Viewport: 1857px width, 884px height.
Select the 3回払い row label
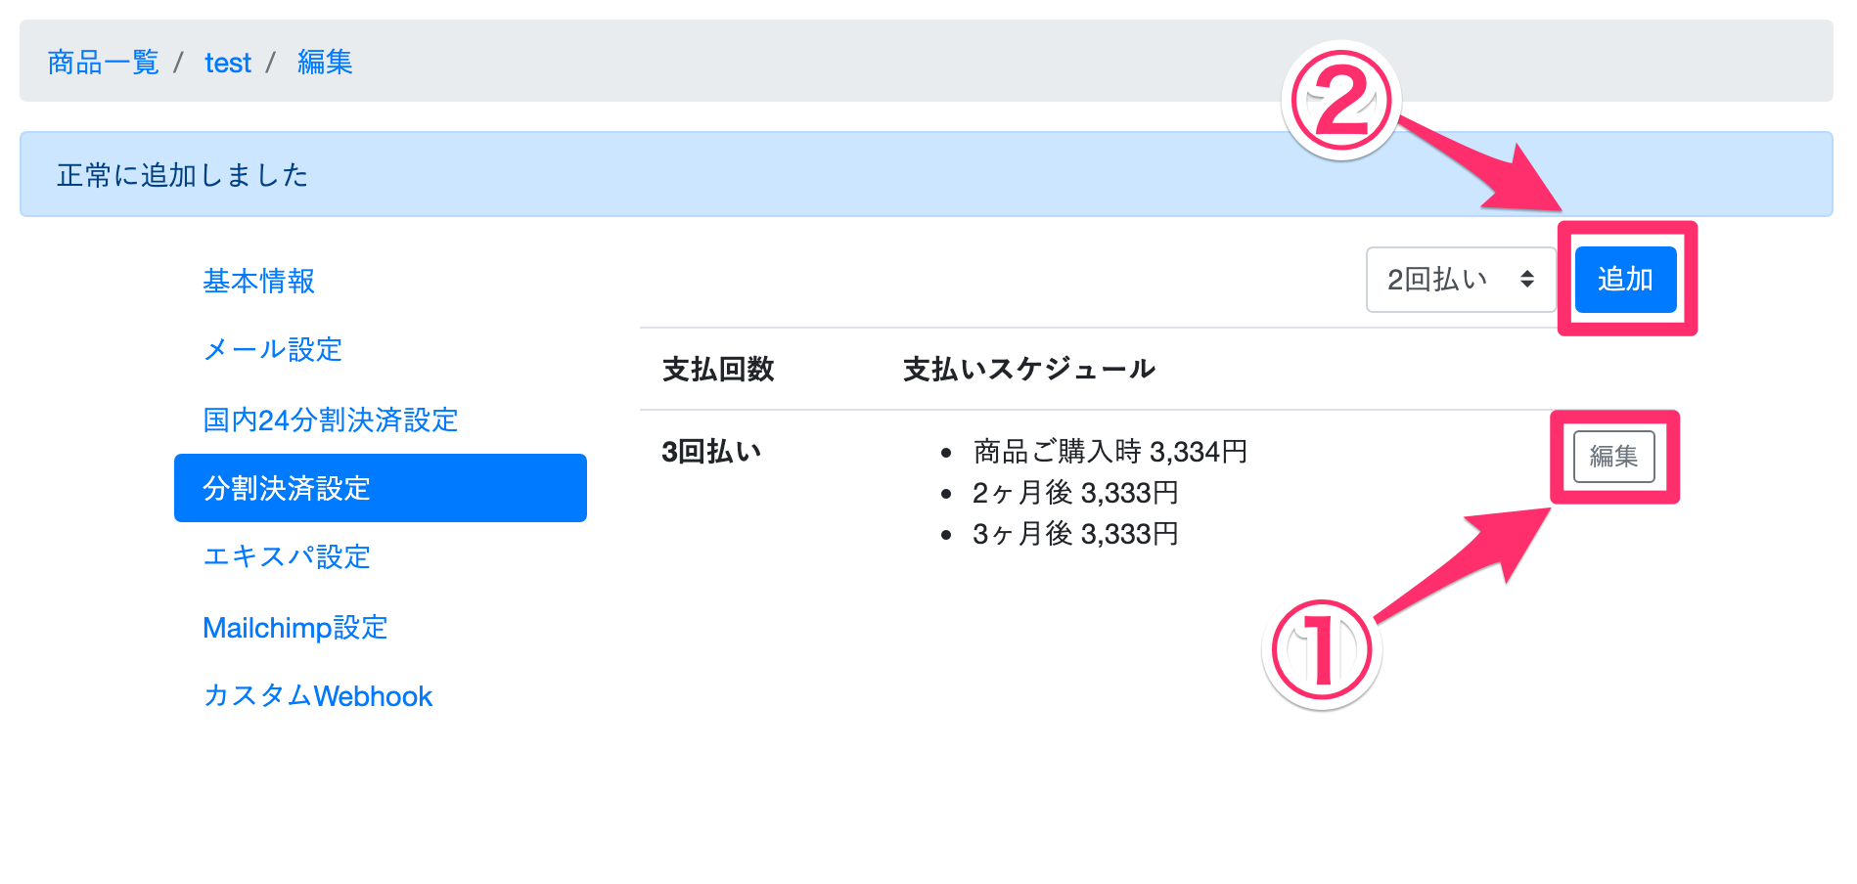click(x=711, y=452)
